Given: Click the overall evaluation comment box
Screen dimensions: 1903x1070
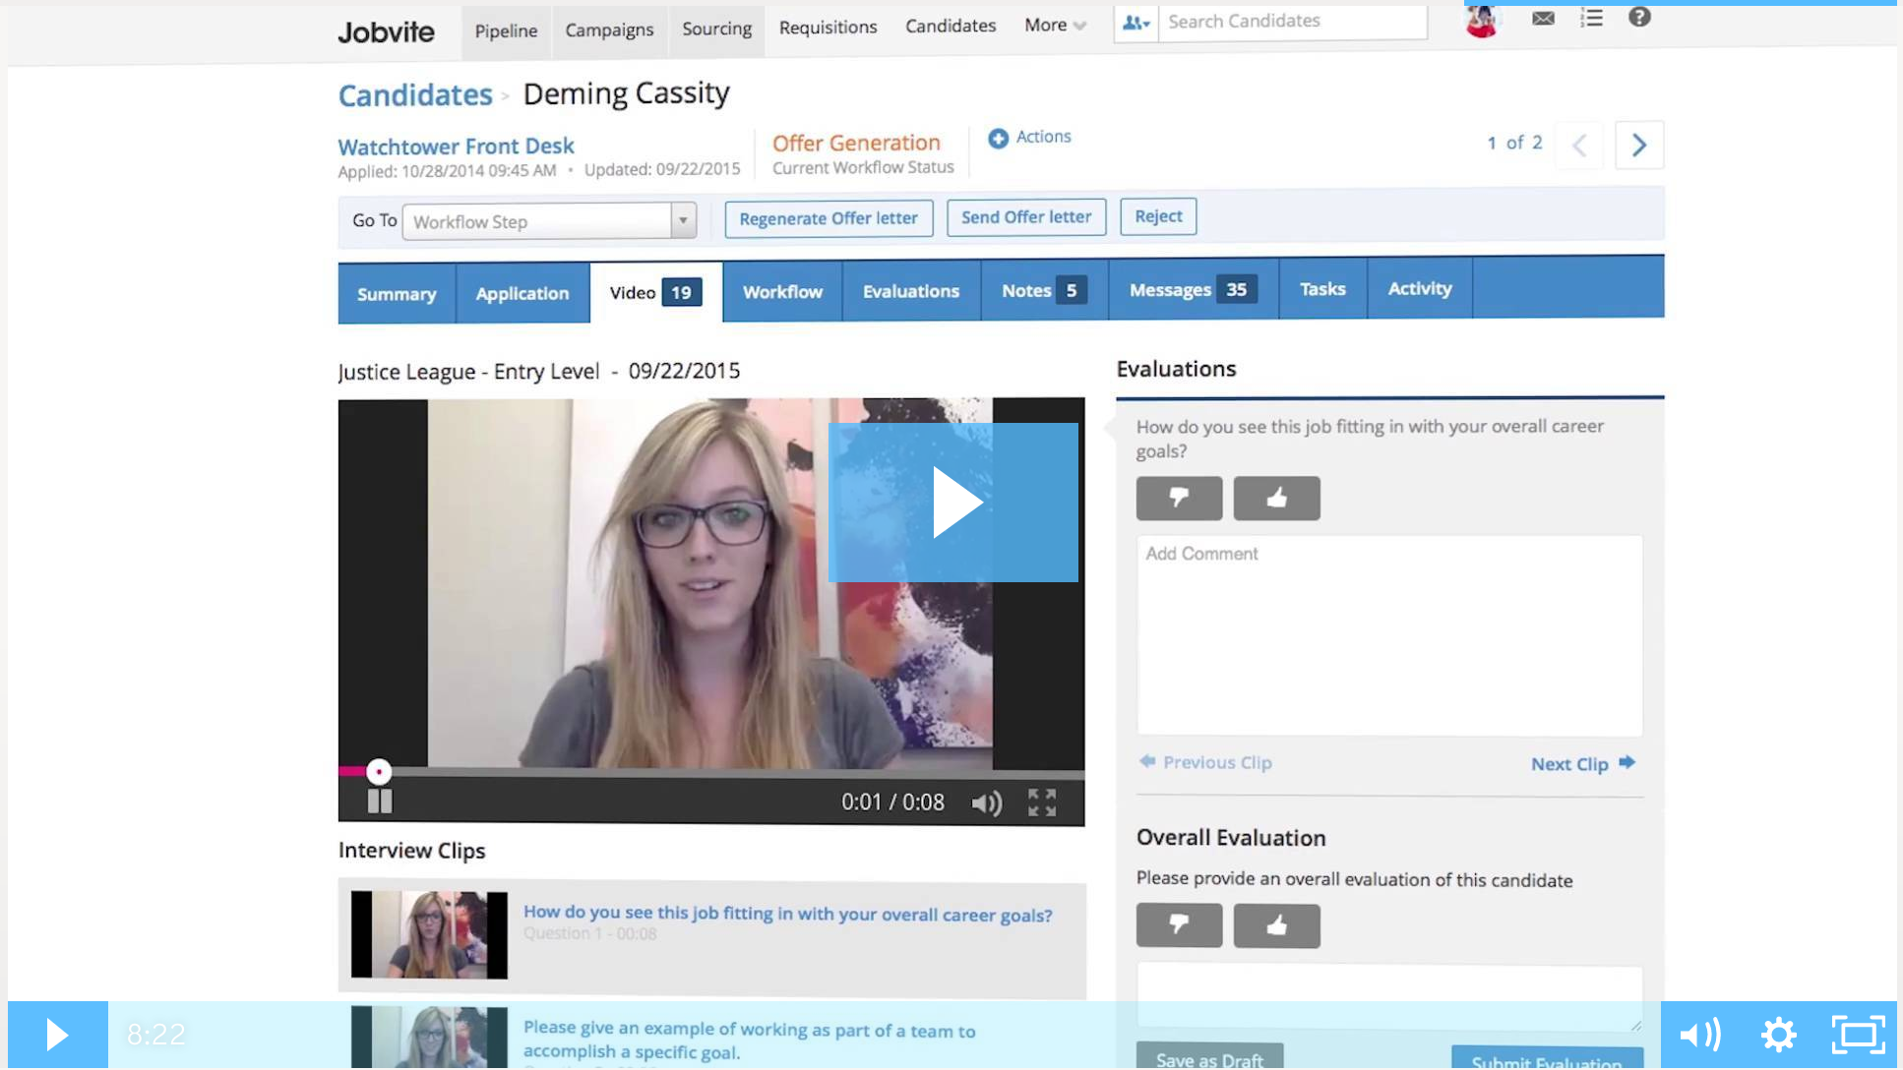Looking at the screenshot, I should pos(1389,997).
